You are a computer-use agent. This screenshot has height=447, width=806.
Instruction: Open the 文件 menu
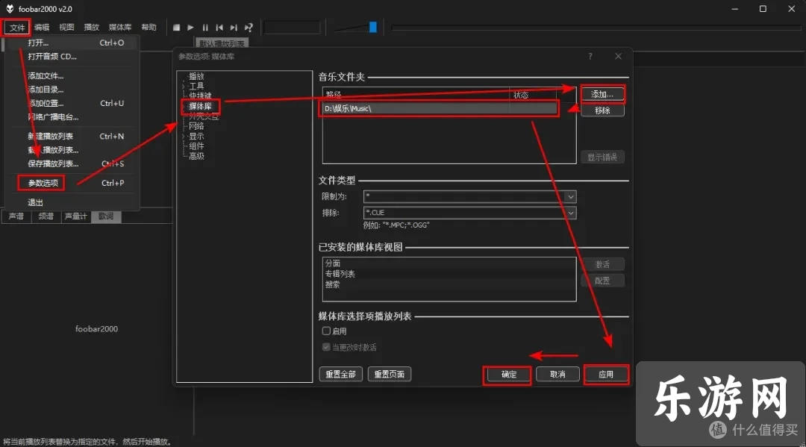[17, 27]
